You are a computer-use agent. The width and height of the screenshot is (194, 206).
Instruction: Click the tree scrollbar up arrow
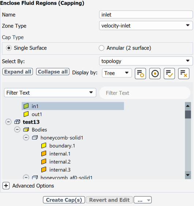point(188,106)
